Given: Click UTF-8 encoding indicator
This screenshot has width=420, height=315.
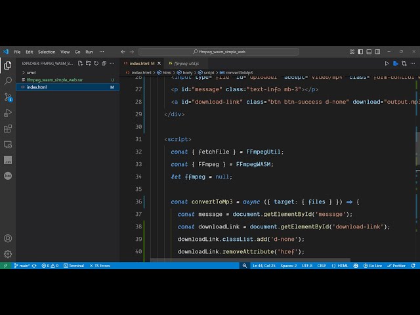Looking at the screenshot, I should click(307, 265).
